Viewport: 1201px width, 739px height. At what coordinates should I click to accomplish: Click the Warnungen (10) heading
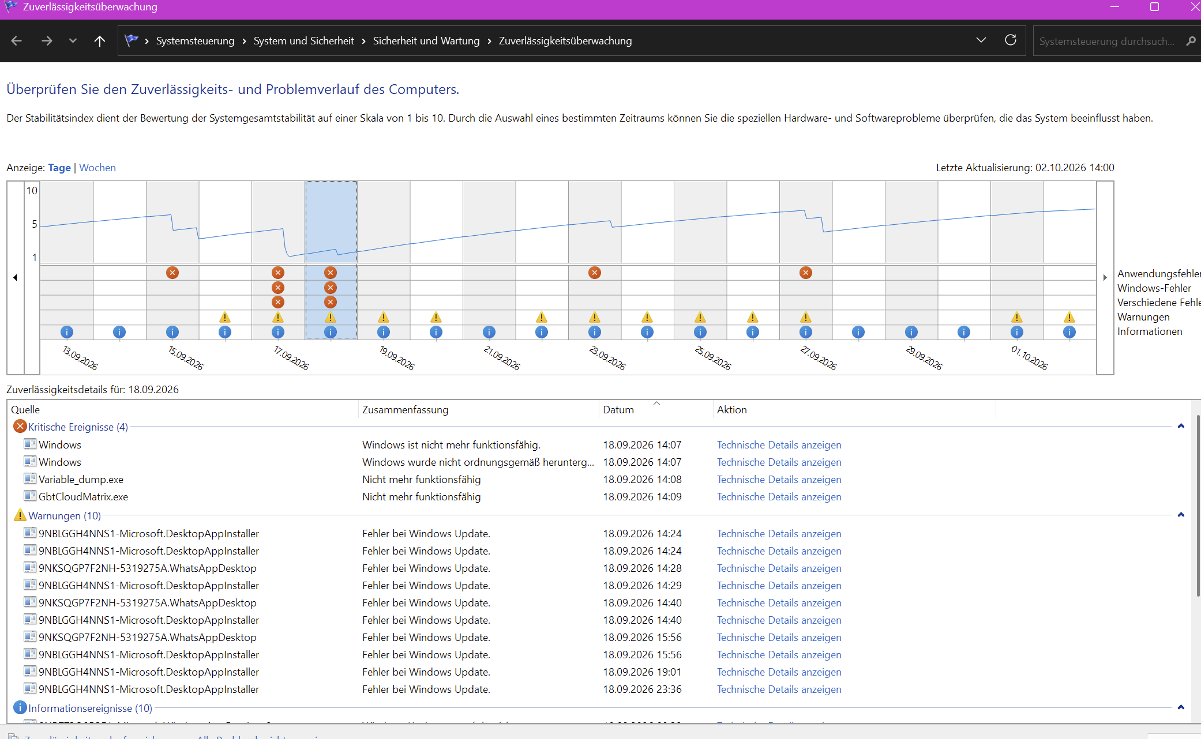[x=65, y=516]
